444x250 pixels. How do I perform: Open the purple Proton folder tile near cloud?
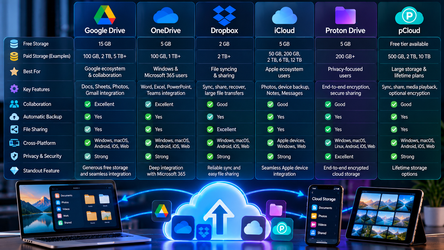[276, 210]
